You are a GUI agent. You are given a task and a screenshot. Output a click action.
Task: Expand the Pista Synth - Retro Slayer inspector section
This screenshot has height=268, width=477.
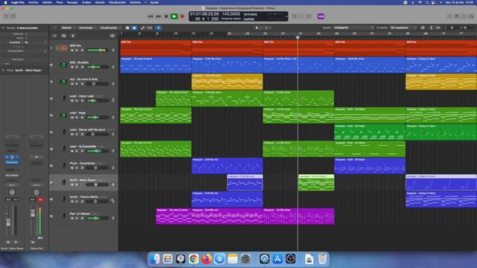point(3,70)
